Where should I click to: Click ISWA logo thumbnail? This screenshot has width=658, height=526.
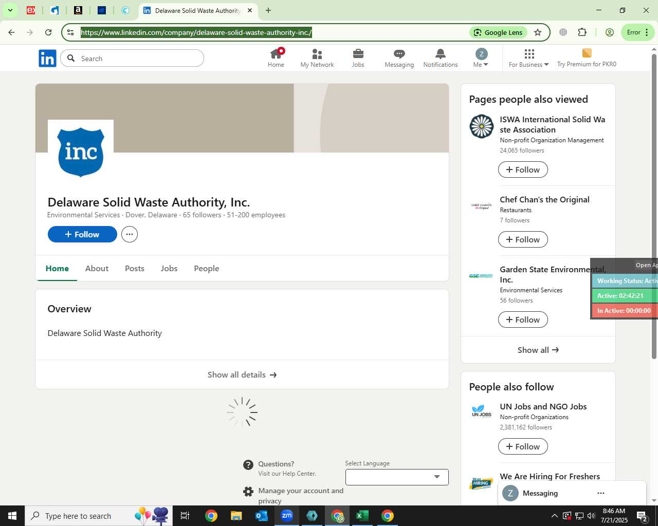pos(482,126)
